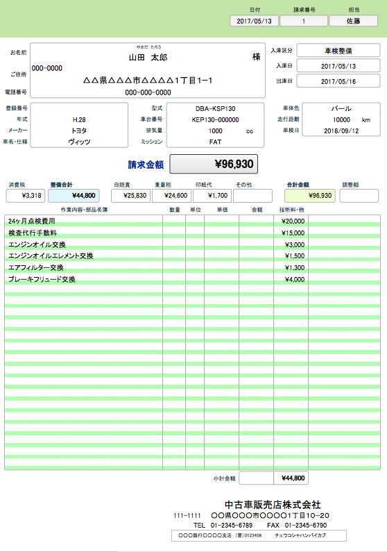This screenshot has width=387, height=552.
Task: Click the row ブレーキフリュード交換
Action: coord(192,279)
